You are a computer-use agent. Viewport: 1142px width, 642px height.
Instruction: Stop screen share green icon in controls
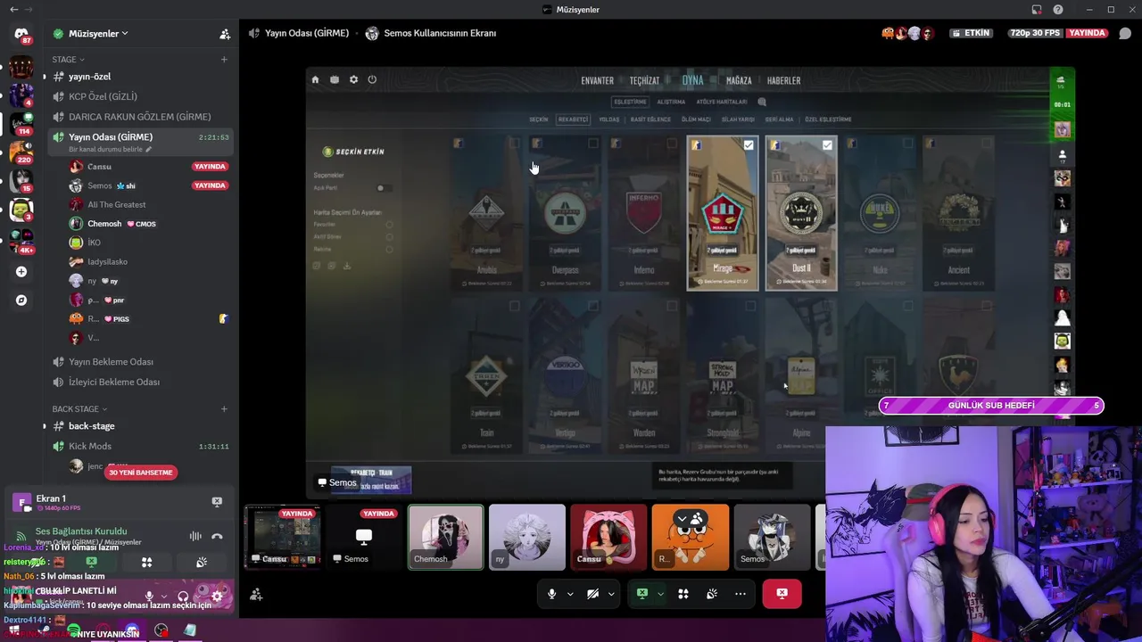(642, 594)
